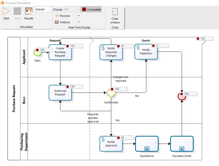Image resolution: width=219 pixels, height=166 pixels.
Task: Click the Quote milestone label
Action: click(146, 40)
